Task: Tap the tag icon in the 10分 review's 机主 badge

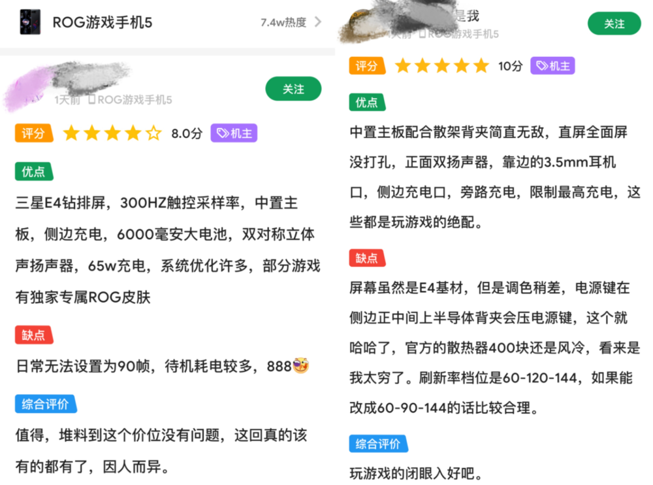Action: [x=542, y=66]
